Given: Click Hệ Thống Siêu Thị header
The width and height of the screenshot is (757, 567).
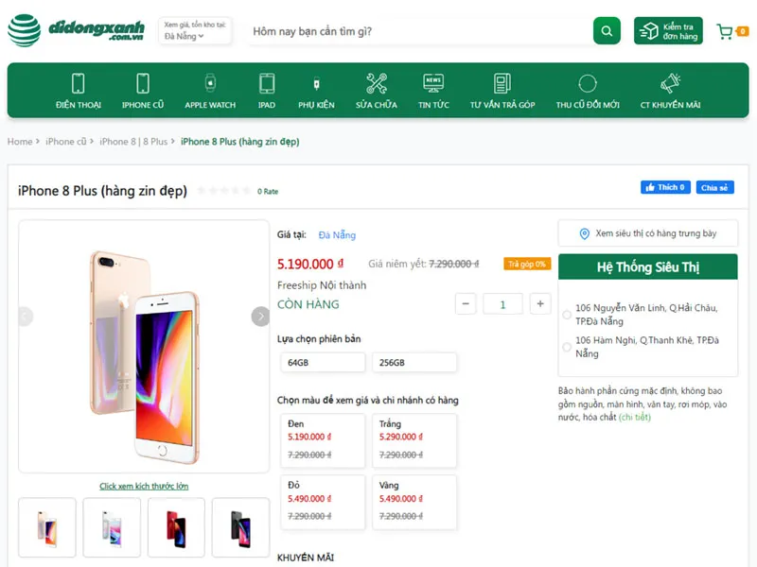Looking at the screenshot, I should click(648, 267).
